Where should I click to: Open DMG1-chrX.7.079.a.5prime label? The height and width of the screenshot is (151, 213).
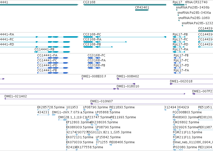(x=73, y=112)
